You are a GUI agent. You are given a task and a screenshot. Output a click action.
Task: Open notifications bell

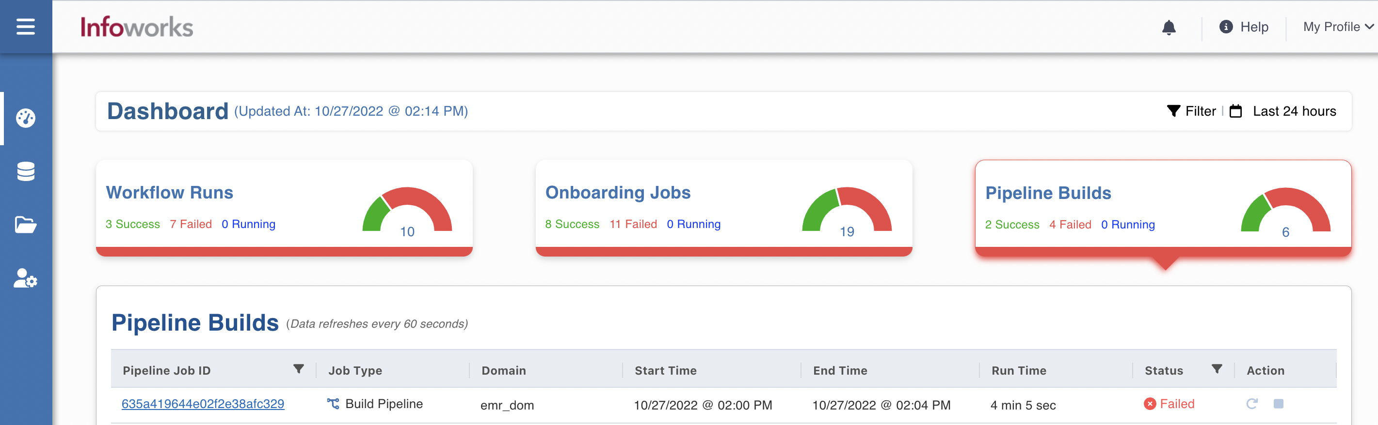point(1169,27)
